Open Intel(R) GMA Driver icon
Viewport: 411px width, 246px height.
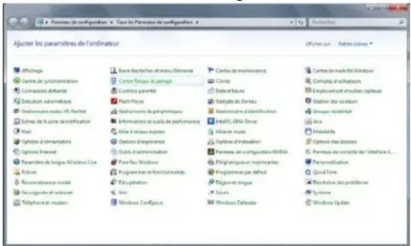(211, 121)
